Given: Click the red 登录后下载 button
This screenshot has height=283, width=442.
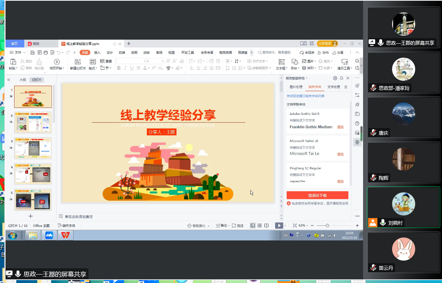Looking at the screenshot, I should click(317, 195).
